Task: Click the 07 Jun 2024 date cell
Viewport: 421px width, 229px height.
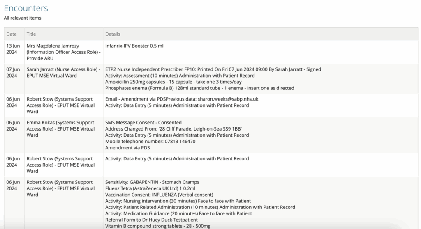Action: 13,72
